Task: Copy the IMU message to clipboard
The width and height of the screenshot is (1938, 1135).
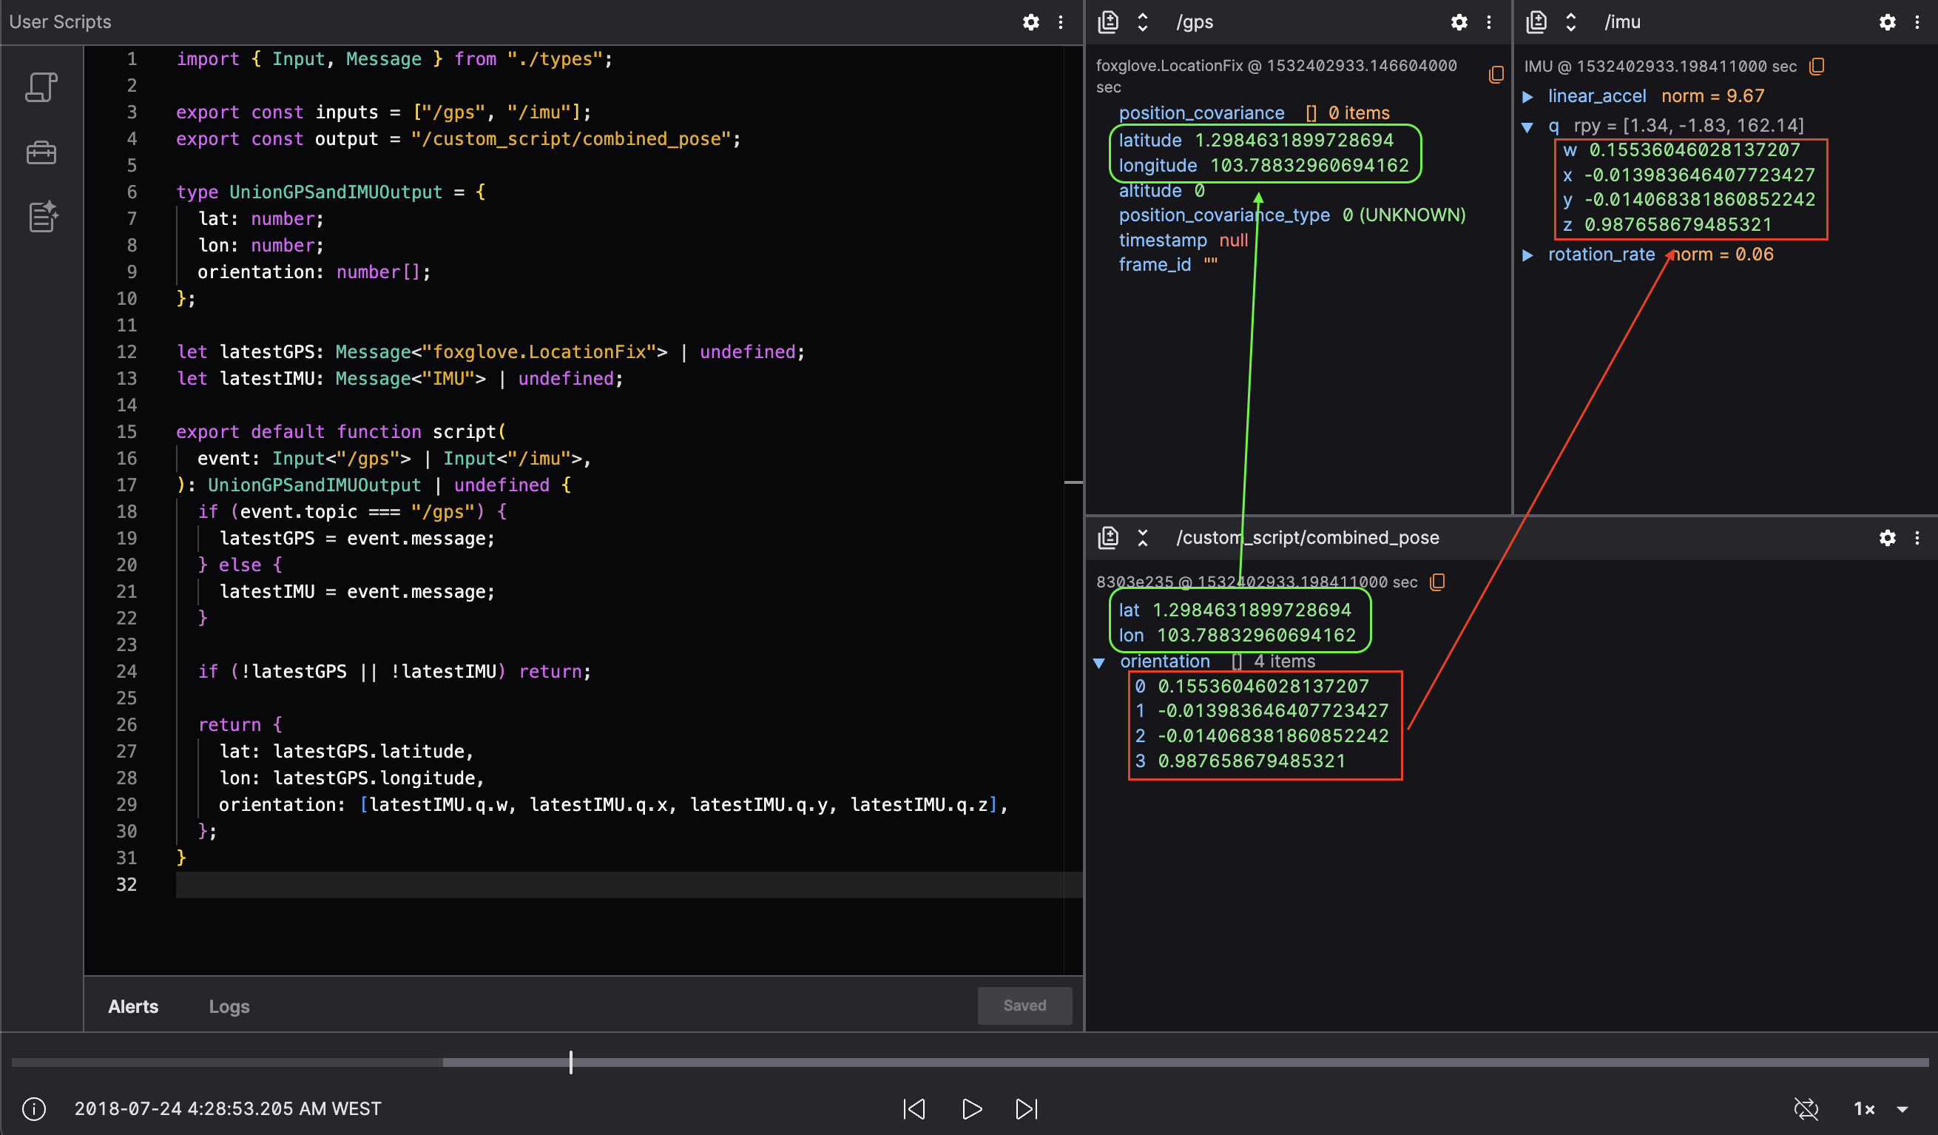Action: 1817,66
